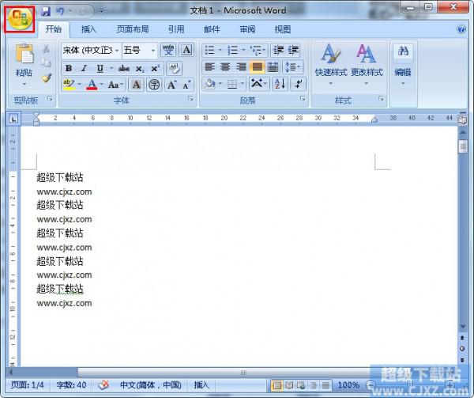Screen dimensions: 474x398
Task: Apply paragraph shading paint bucket
Action: click(210, 84)
